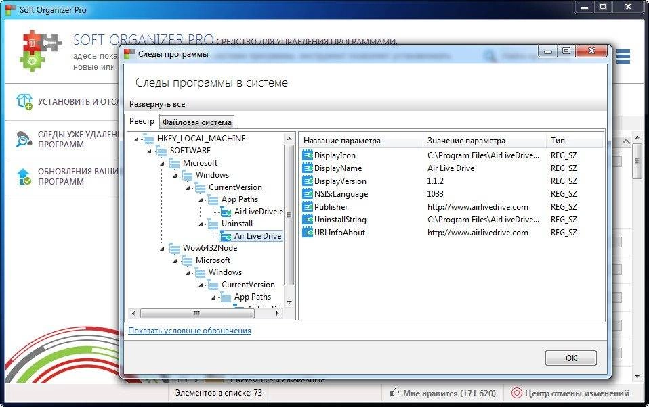Open УСТАНОВИТЬ И ОТСЛЕДИТЬ section in main window

pyautogui.click(x=62, y=101)
